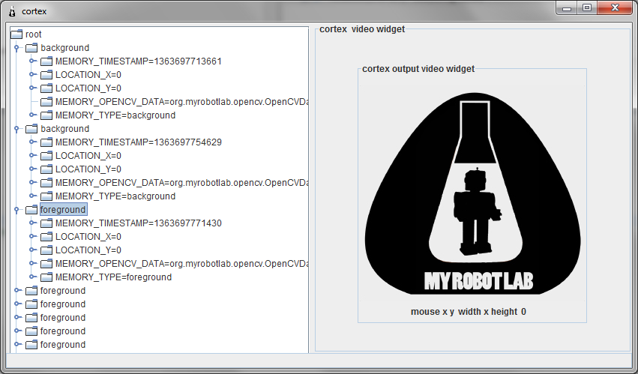Select the MEMORY_TIMESTAMP=1363697771430 label
Viewport: 638px width, 374px height.
point(139,223)
